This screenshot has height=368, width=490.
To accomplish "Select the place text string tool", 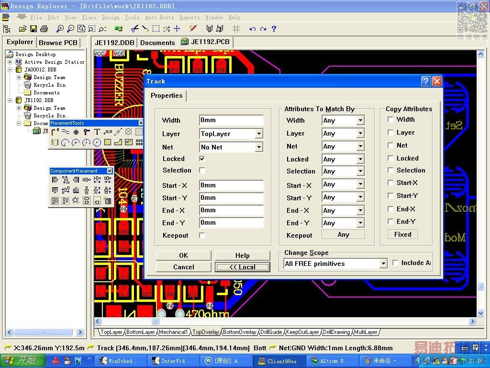I will (97, 132).
